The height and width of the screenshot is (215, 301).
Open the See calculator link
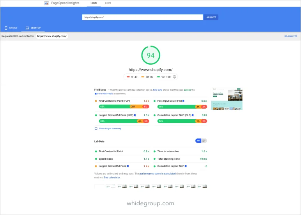click(x=112, y=178)
